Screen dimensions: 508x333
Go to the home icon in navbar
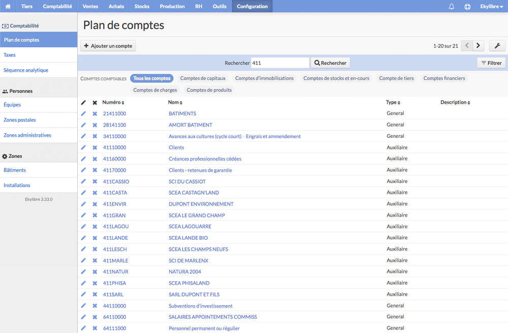coord(8,6)
